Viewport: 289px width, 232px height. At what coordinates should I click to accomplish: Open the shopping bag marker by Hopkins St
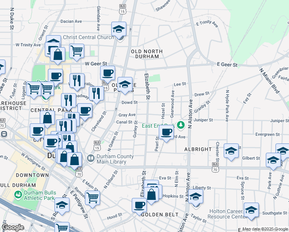[x=151, y=194]
